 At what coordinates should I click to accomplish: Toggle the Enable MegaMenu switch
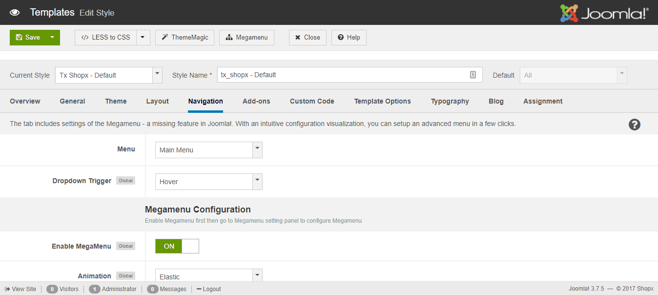pos(177,246)
